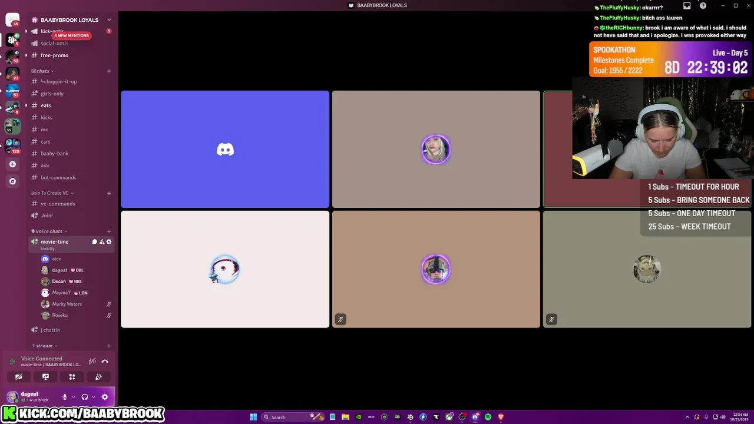
Task: Open the server folder with the 120 badge
Action: pos(12,145)
